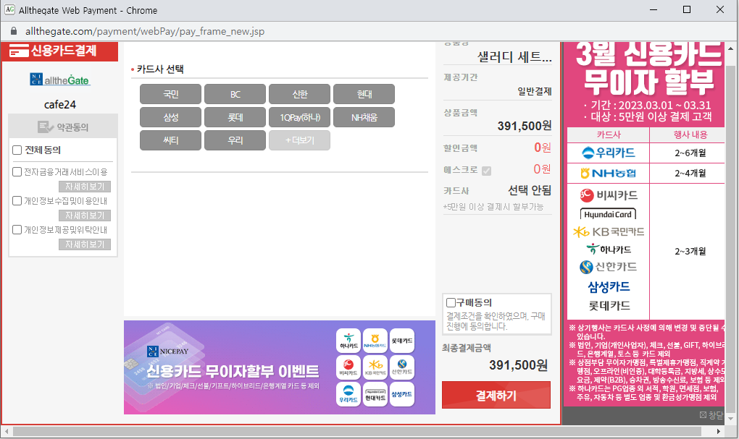Viewport: 739px width, 439px height.
Task: Select the BC card button
Action: click(235, 94)
